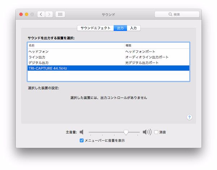The height and width of the screenshot is (170, 217).
Task: Select the 出力 tab
Action: click(x=120, y=28)
